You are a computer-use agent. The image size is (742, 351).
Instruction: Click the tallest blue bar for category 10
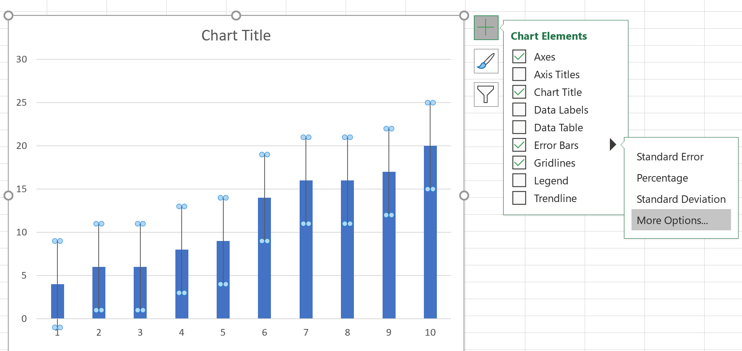pos(430,232)
